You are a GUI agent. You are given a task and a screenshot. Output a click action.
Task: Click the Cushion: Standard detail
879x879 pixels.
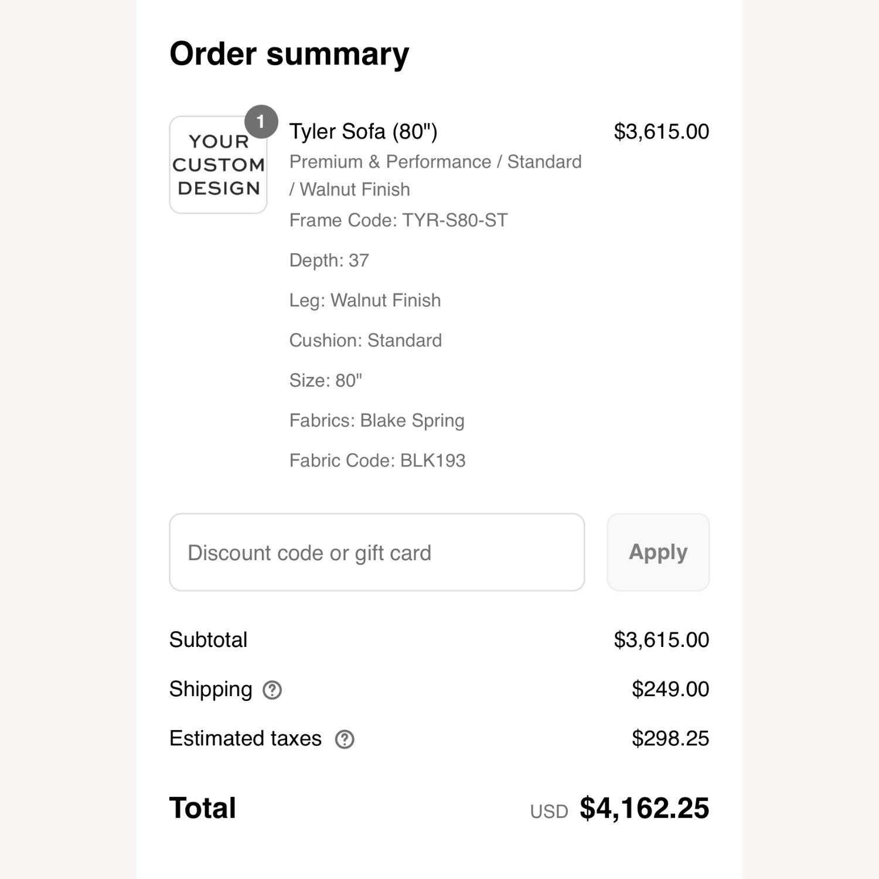point(366,340)
